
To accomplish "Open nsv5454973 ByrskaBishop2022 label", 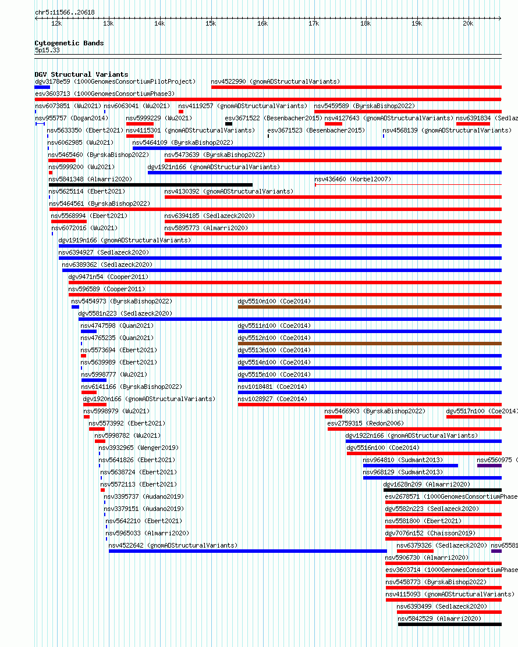I will [x=122, y=301].
